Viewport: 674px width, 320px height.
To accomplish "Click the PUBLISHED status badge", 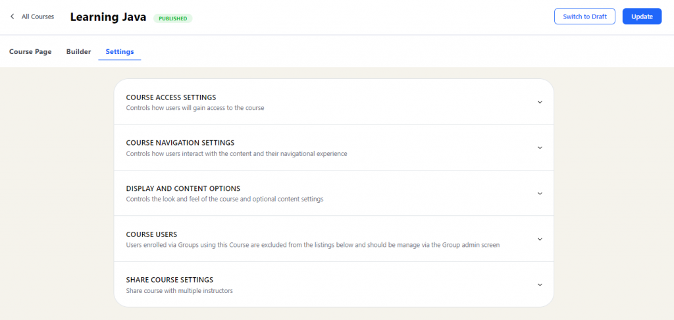I will click(x=173, y=18).
